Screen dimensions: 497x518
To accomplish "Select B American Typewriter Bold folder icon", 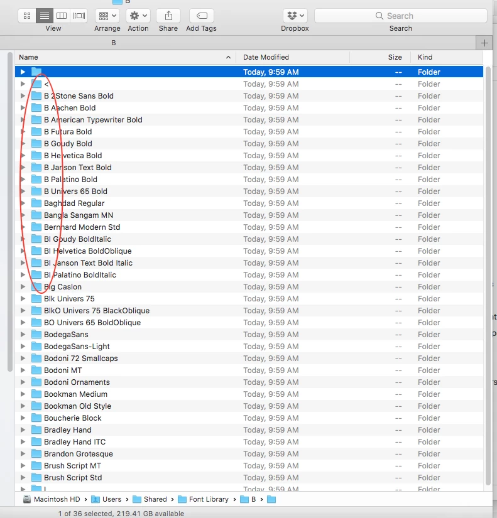I will click(x=36, y=119).
